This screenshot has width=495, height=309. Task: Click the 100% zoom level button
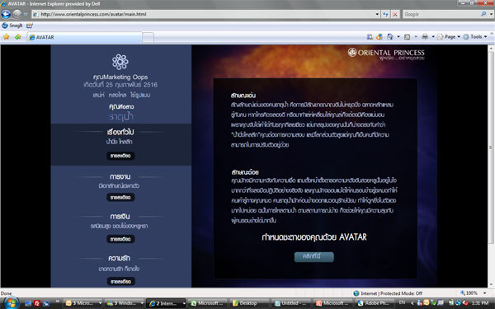pos(469,293)
